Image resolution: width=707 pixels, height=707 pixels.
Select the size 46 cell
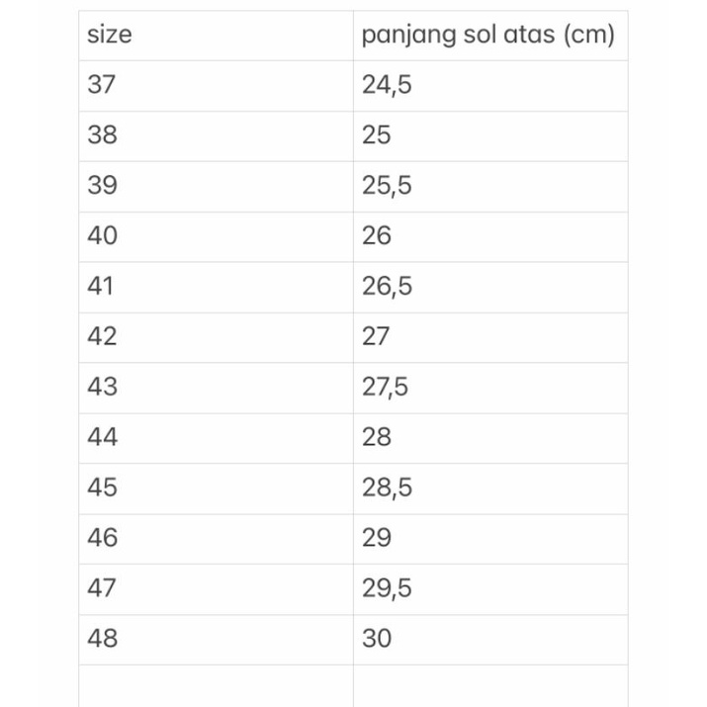point(102,538)
